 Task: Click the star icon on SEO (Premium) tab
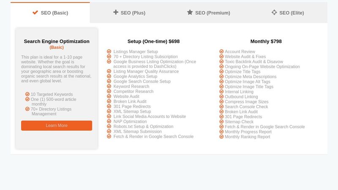[190, 13]
